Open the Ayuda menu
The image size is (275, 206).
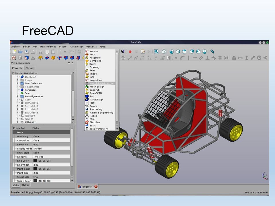click(x=103, y=47)
